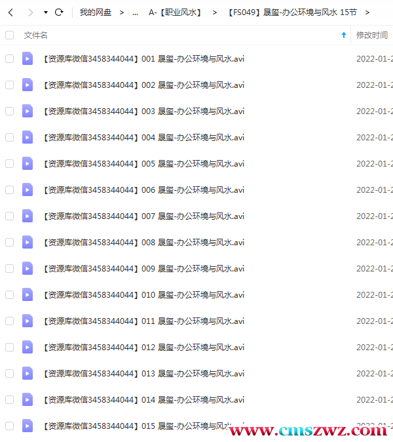The image size is (393, 442).
Task: Tick the checkbox for the 010 avi file
Action: pyautogui.click(x=10, y=294)
